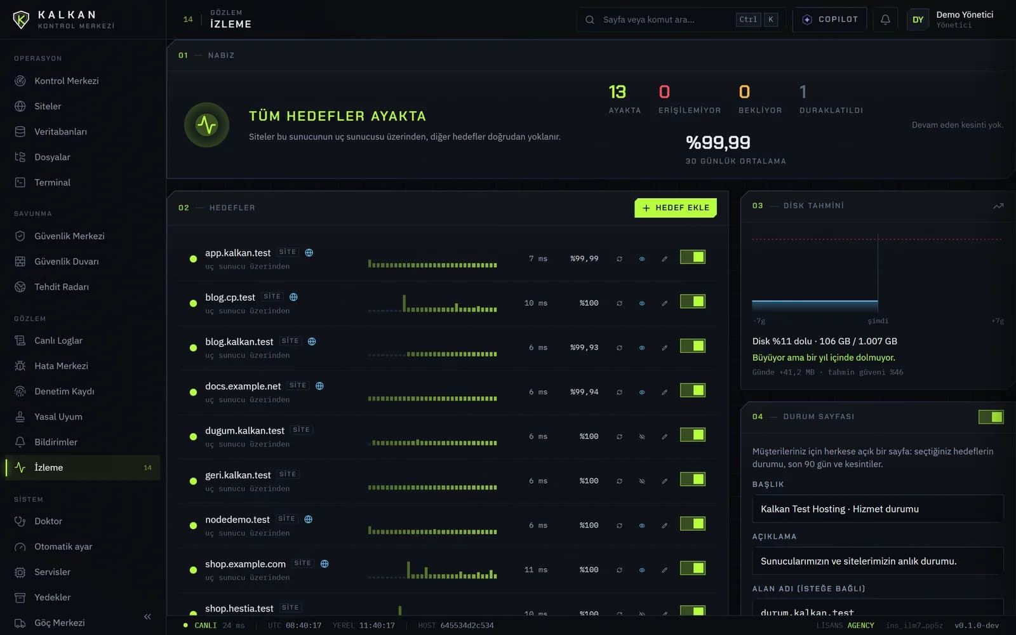1016x635 pixels.
Task: Click the globe icon beside blog.kalkan.test
Action: pos(312,341)
